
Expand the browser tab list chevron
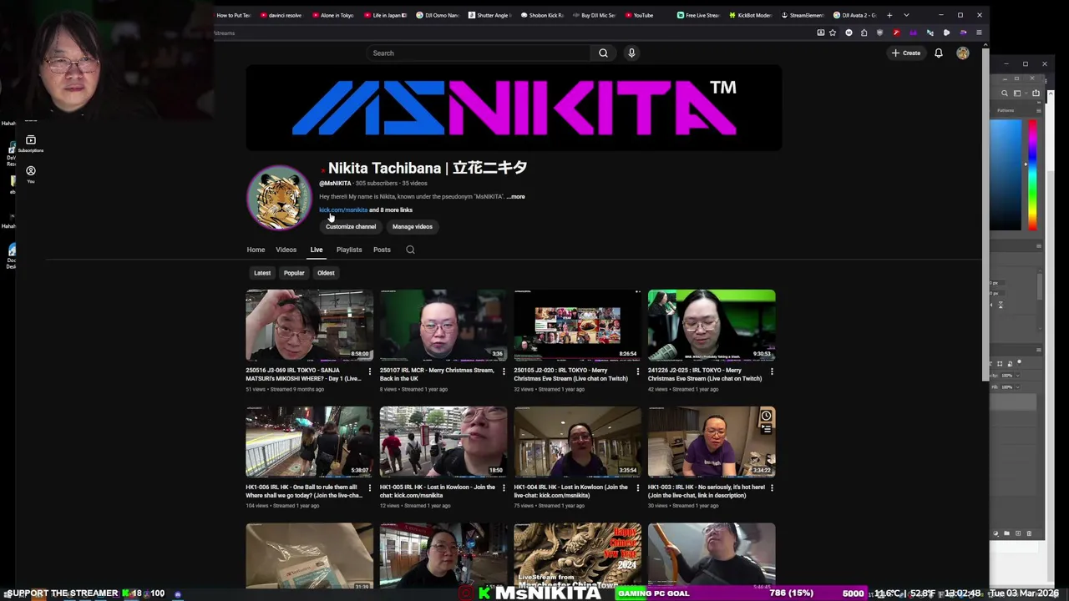click(x=906, y=15)
